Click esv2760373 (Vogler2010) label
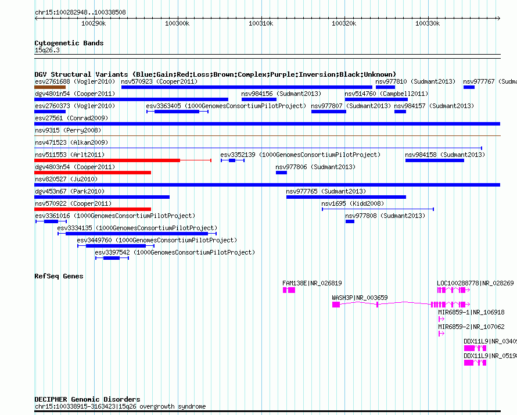Screen dimensions: 517x415 (x=75, y=106)
